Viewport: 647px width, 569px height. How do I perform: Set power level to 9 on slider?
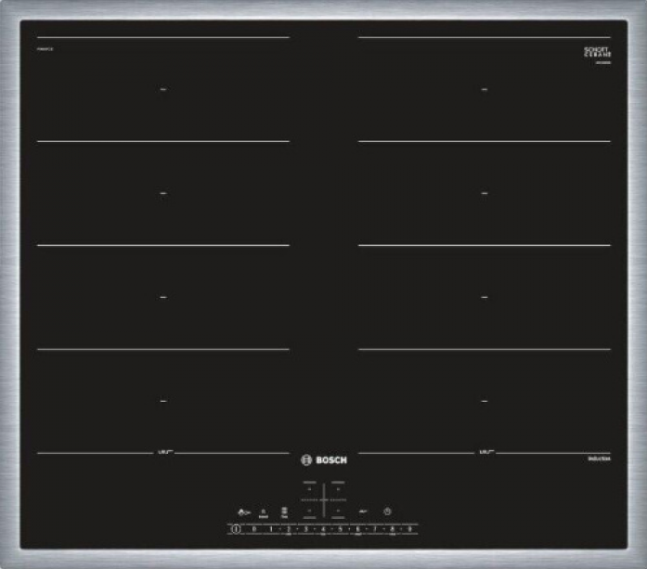point(409,529)
